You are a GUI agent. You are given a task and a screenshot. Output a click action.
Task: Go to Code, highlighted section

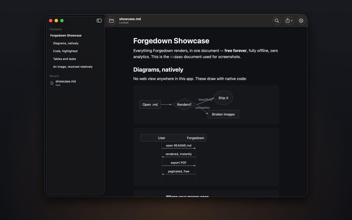click(65, 51)
